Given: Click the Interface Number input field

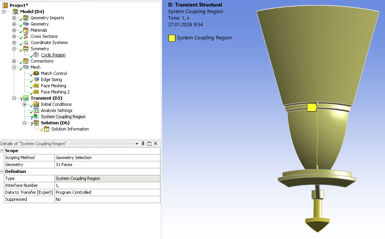Looking at the screenshot, I should [x=107, y=185].
